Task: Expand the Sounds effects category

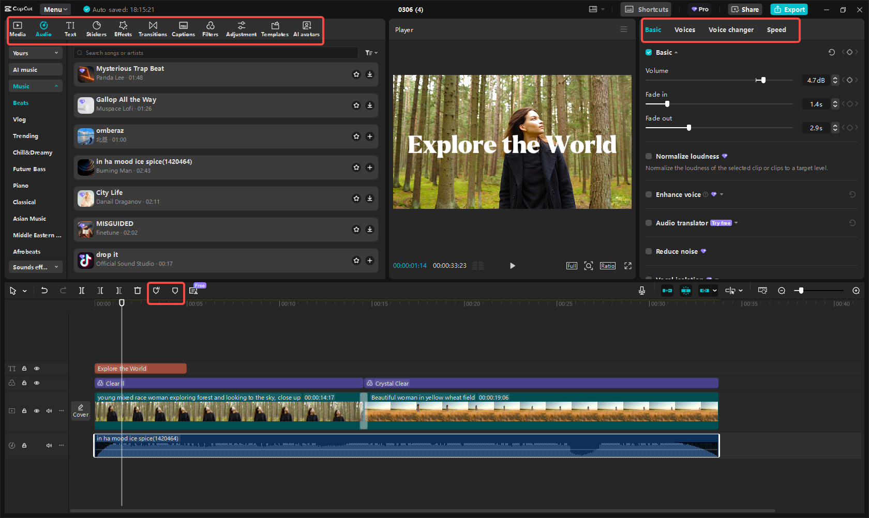Action: (35, 267)
